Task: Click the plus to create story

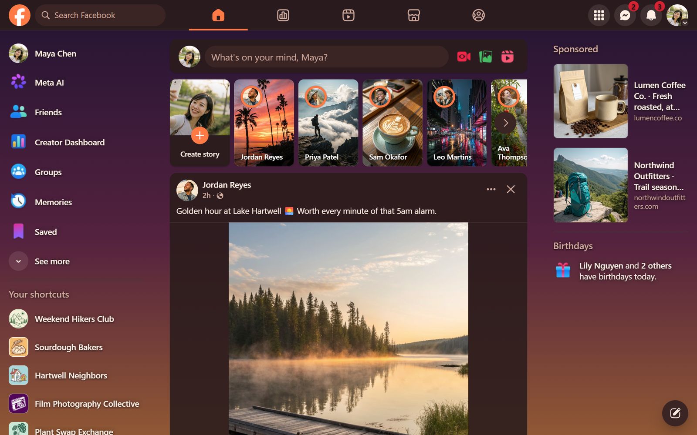Action: pos(200,136)
